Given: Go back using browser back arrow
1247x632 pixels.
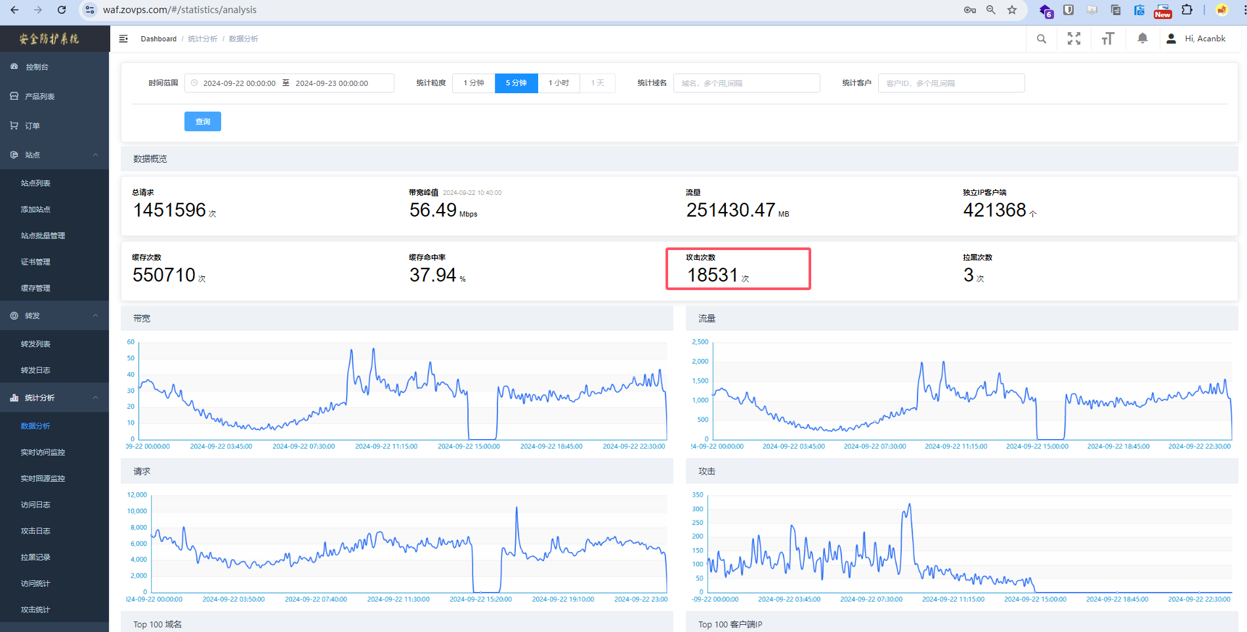Looking at the screenshot, I should pos(14,10).
